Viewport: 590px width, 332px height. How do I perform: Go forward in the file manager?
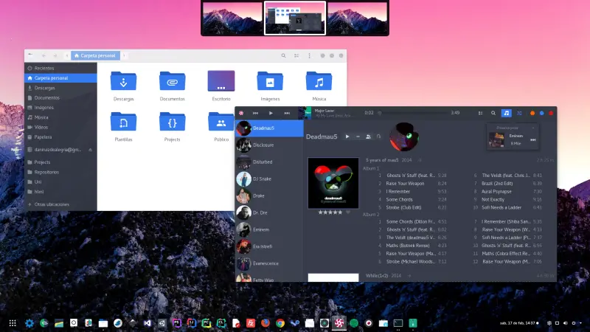click(55, 56)
